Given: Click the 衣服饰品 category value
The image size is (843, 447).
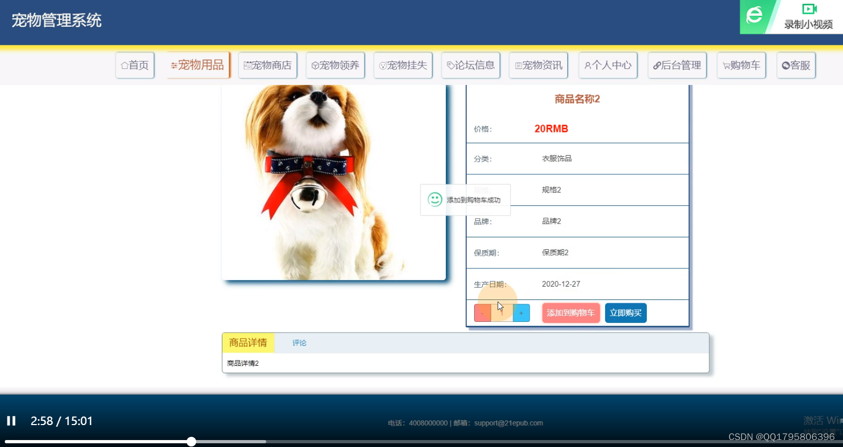Looking at the screenshot, I should coord(557,158).
